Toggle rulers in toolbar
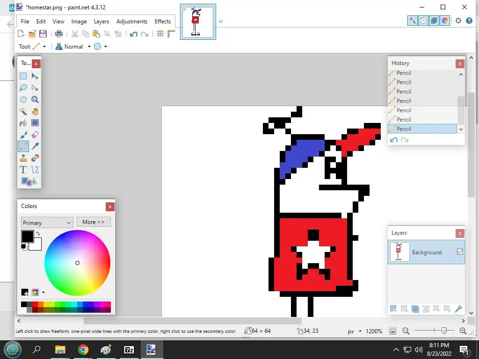The width and height of the screenshot is (479, 359). pos(171,34)
